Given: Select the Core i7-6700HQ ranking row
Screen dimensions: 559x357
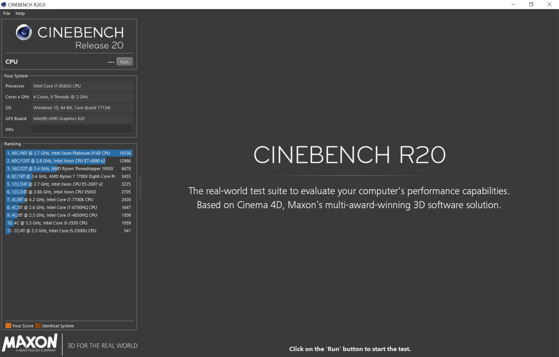Looking at the screenshot, I should [x=69, y=207].
